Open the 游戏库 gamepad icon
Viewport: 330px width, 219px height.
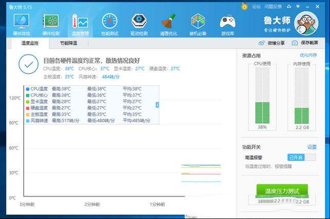pos(227,24)
